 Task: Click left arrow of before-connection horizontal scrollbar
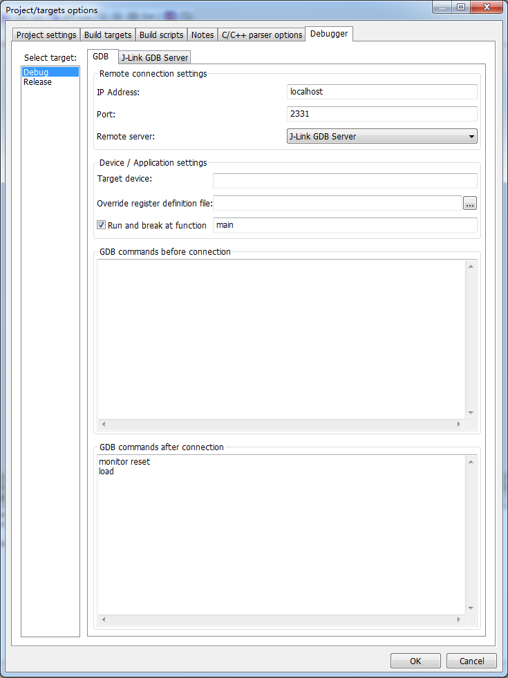(x=104, y=424)
